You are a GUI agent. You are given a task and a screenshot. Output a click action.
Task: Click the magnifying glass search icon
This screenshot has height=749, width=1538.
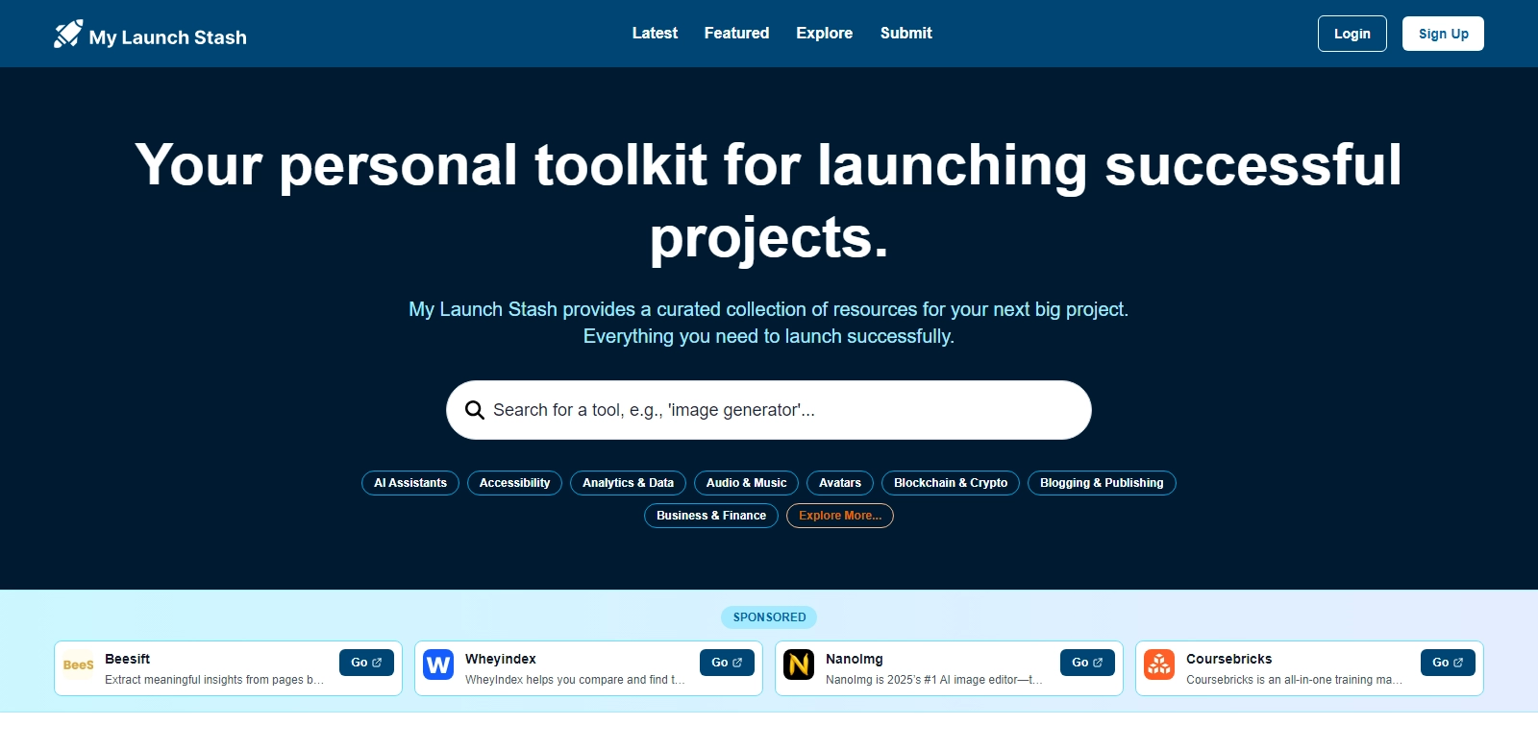click(x=474, y=410)
